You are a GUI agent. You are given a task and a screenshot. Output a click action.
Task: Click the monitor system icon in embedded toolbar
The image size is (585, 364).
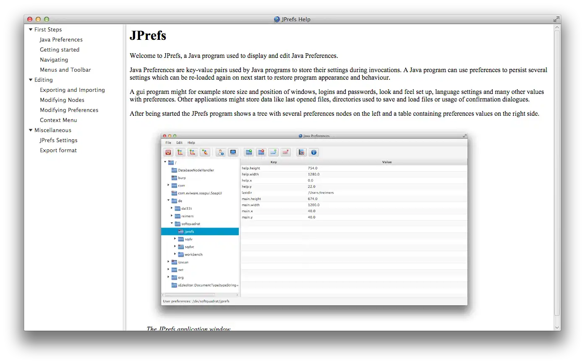(x=233, y=152)
